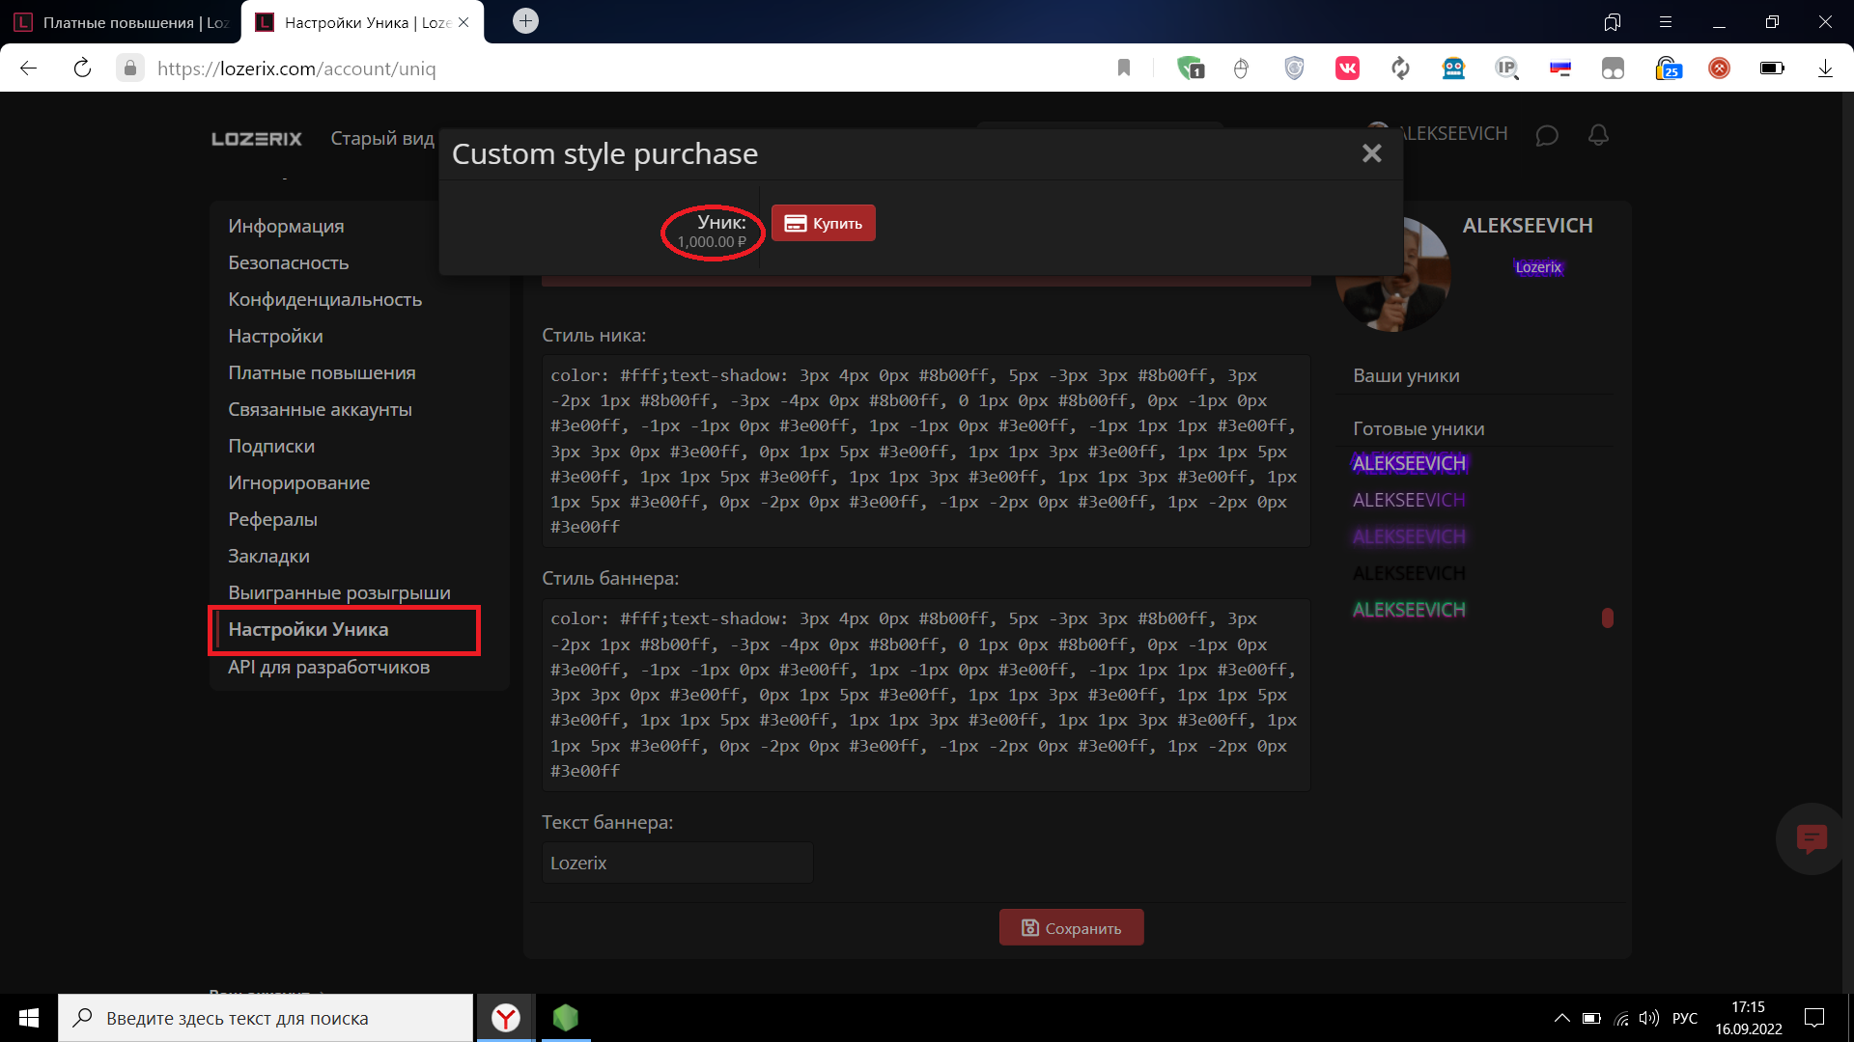Open the browser hamburger menu
1854x1042 pixels.
[x=1666, y=22]
